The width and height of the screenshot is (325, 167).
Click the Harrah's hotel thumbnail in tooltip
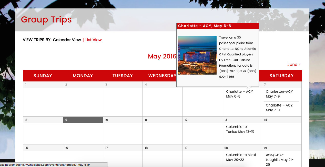(x=197, y=55)
